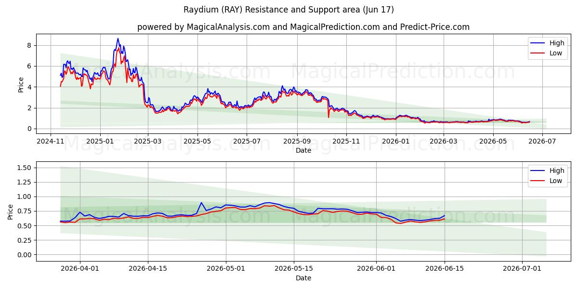The width and height of the screenshot is (578, 289).
Task: Click the '2026-07' date tick label
Action: point(542,142)
